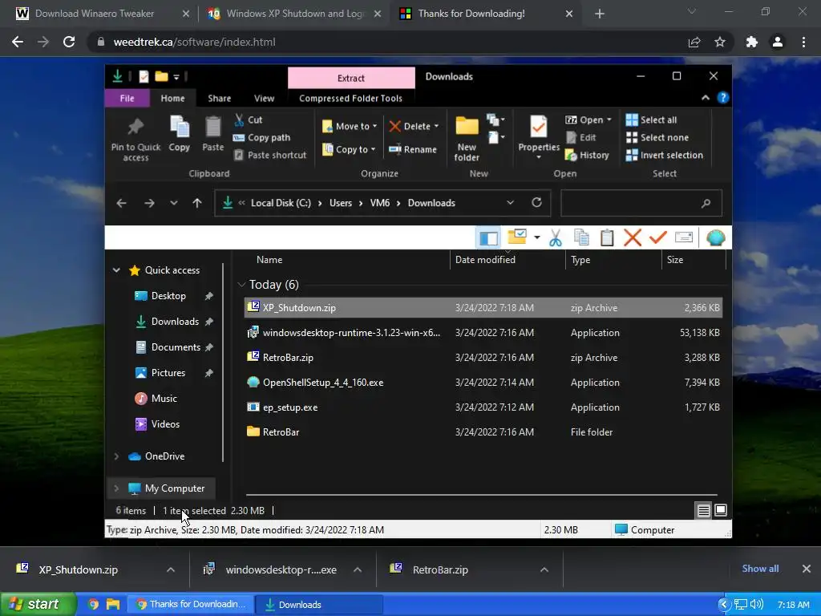
Task: Open the File ribbon menu
Action: pos(127,99)
